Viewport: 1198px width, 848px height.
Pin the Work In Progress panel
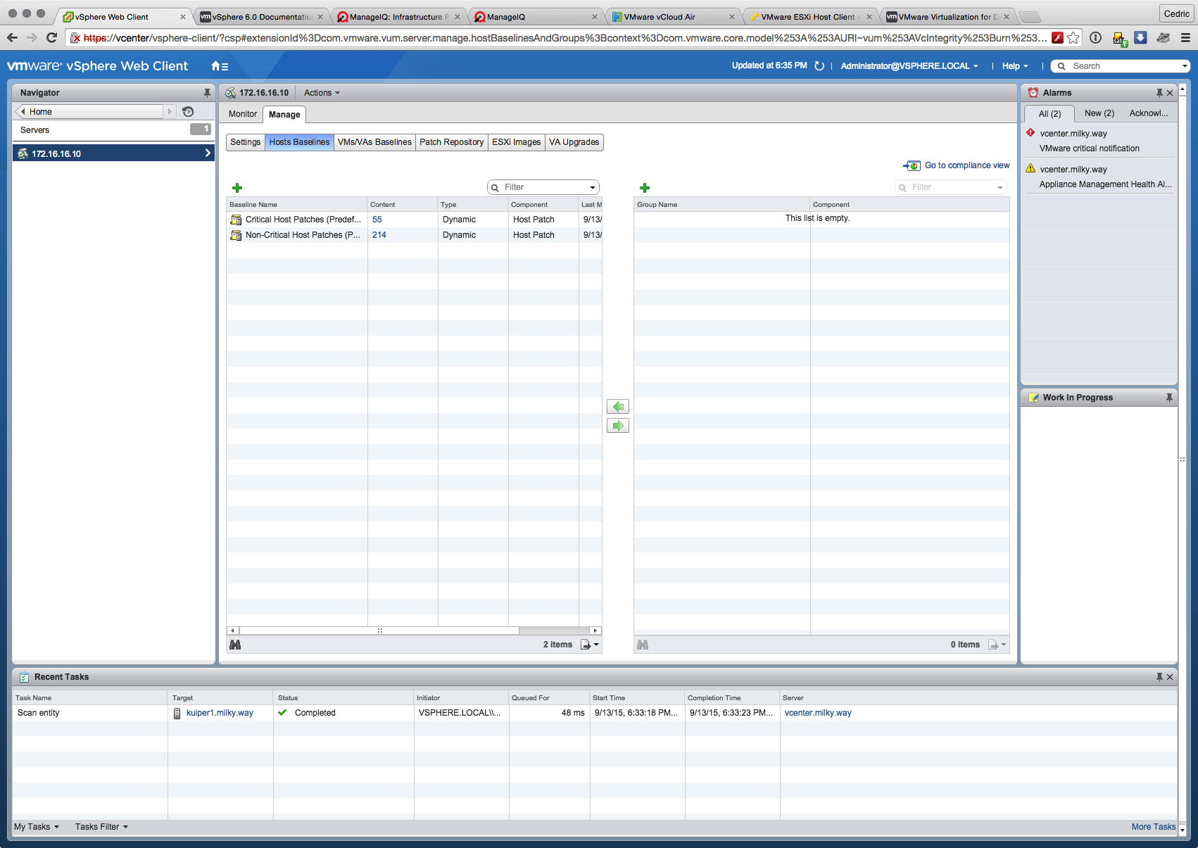point(1169,398)
